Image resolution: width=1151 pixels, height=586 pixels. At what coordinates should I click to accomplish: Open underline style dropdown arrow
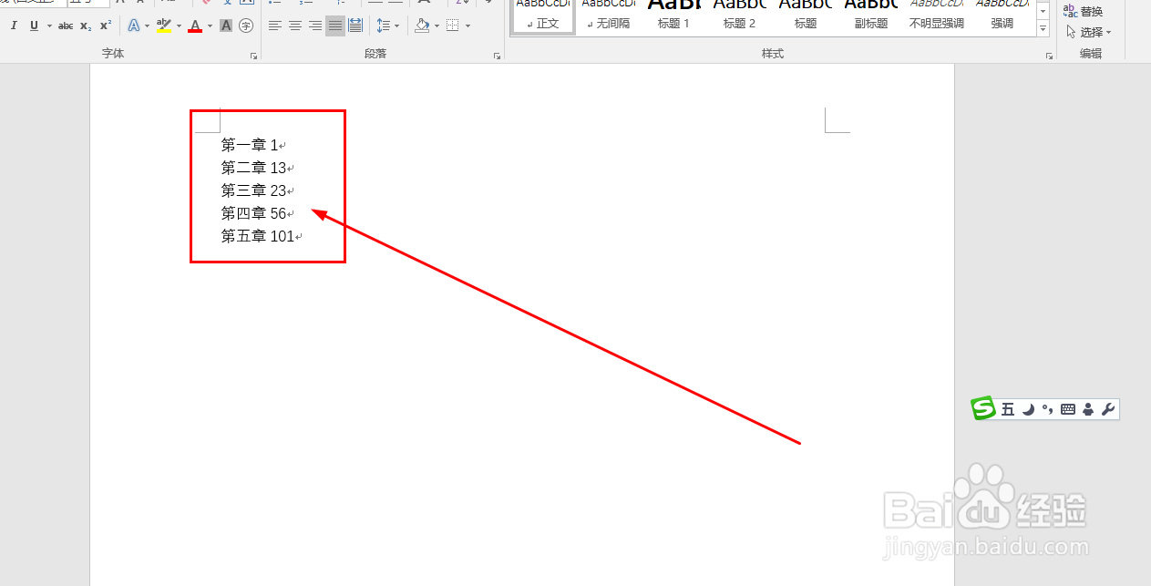(47, 26)
